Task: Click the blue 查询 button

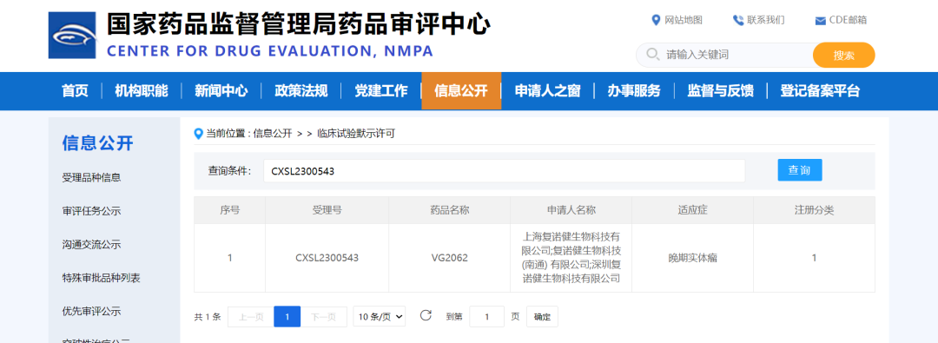Action: (800, 170)
